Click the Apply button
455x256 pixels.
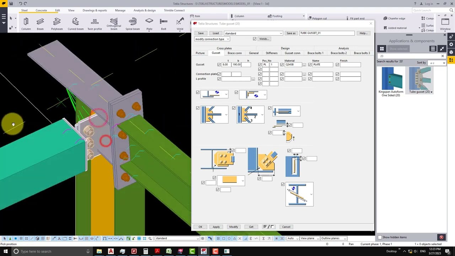pyautogui.click(x=216, y=227)
